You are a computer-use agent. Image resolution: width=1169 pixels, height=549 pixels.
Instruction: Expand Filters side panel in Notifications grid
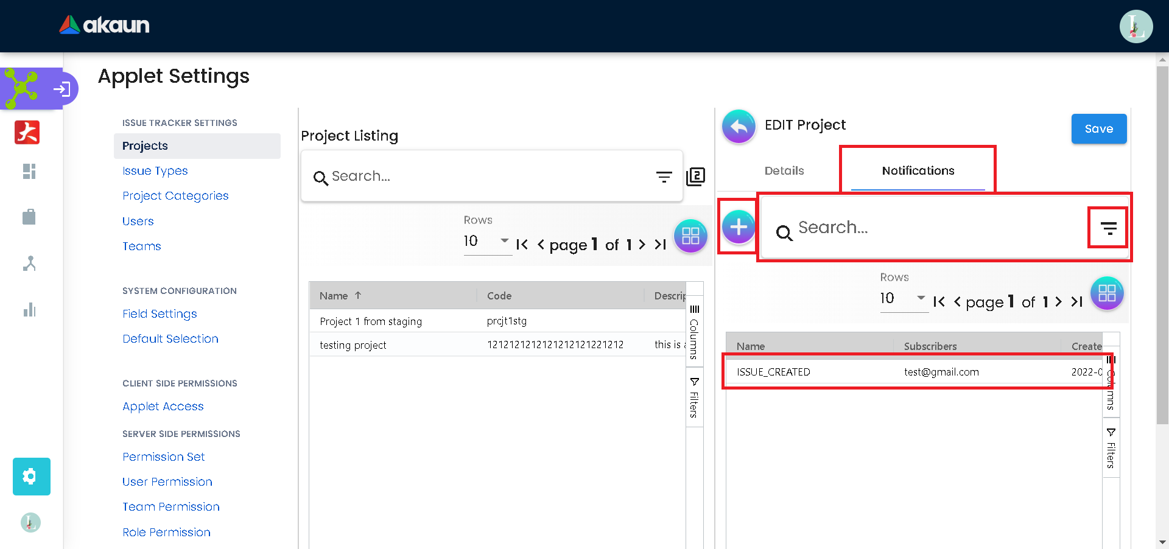(x=1111, y=449)
